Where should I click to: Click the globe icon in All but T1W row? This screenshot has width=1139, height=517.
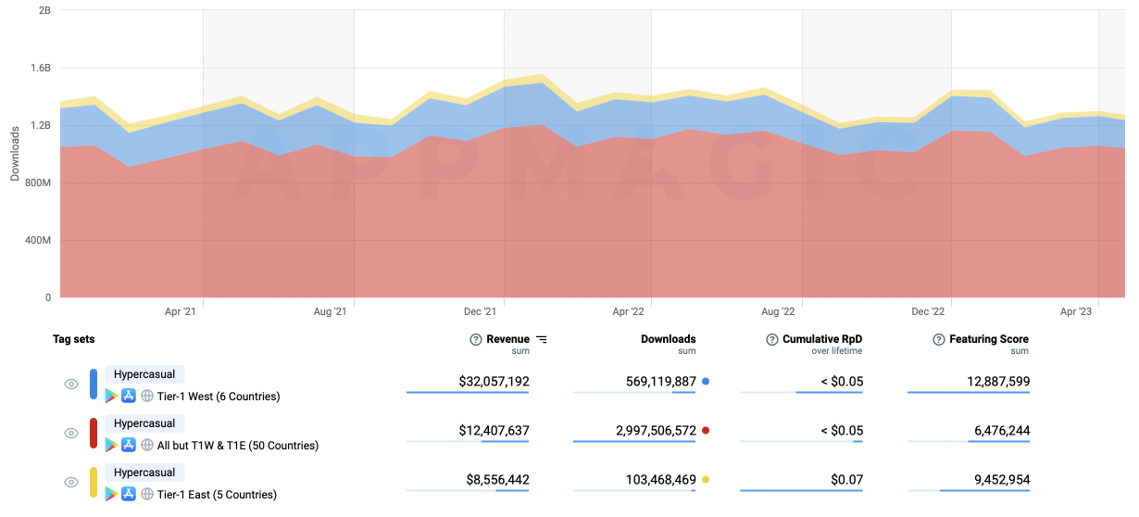tap(146, 446)
